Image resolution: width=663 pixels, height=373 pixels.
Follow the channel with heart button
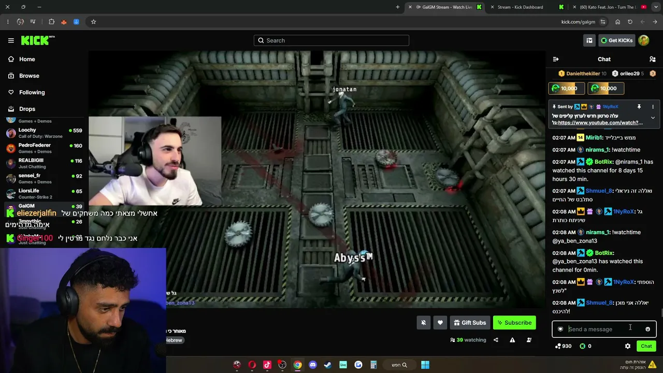(x=440, y=323)
